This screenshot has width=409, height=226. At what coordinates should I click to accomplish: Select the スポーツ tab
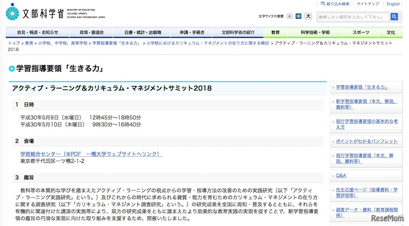pyautogui.click(x=361, y=32)
